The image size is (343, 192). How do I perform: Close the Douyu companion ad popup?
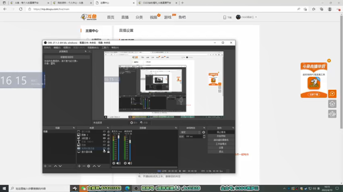(329, 61)
